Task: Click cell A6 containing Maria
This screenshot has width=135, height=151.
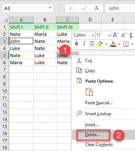Action: (x=21, y=62)
